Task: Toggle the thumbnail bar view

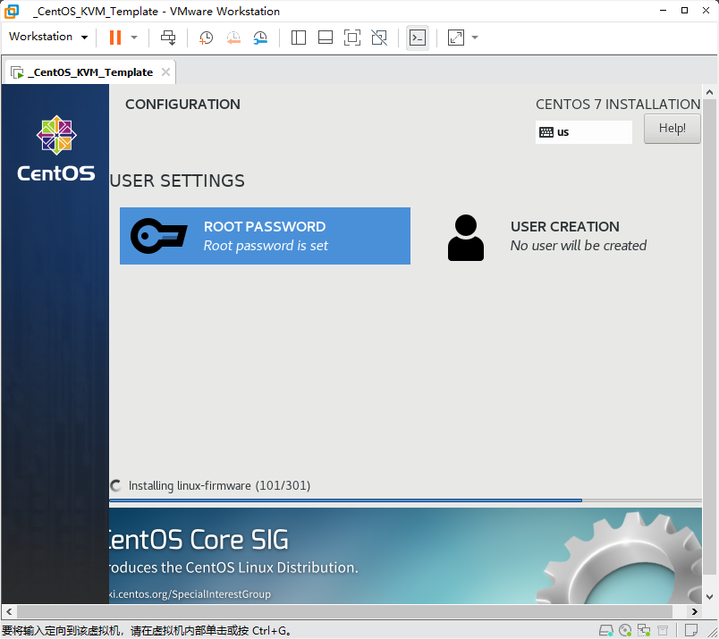Action: tap(326, 38)
